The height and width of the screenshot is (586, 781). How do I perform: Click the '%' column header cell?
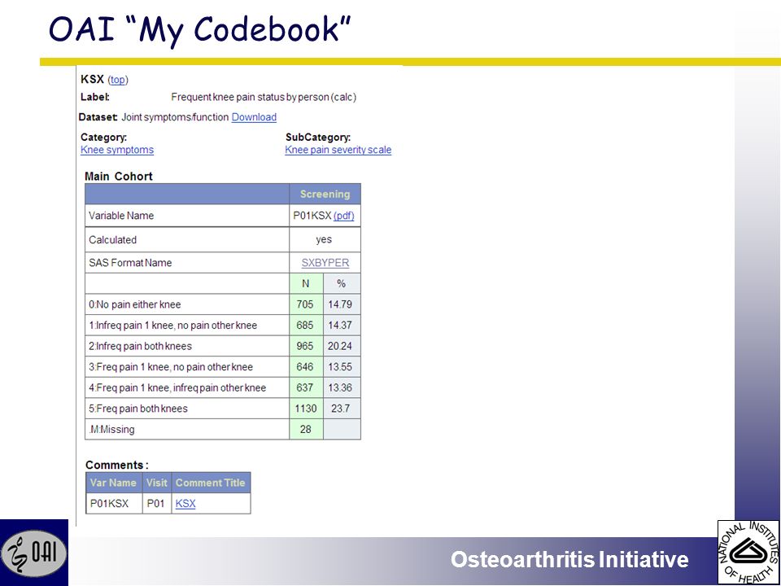tap(341, 283)
